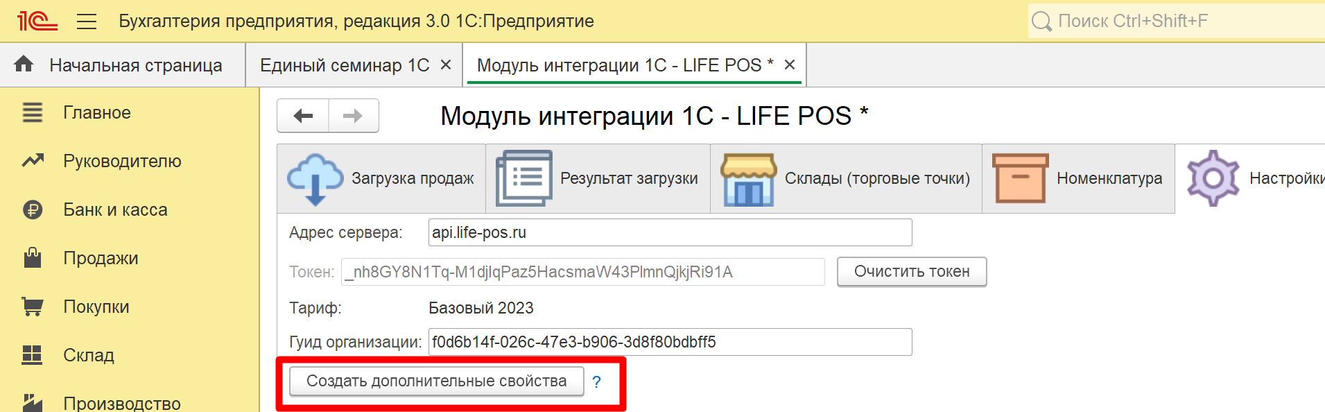Open the Склады (торговые точки) tab
1325x412 pixels.
tap(846, 178)
